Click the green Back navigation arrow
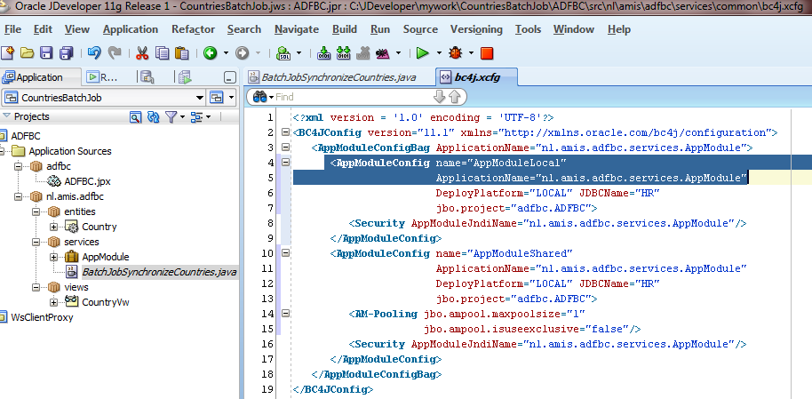The image size is (812, 399). [x=210, y=54]
